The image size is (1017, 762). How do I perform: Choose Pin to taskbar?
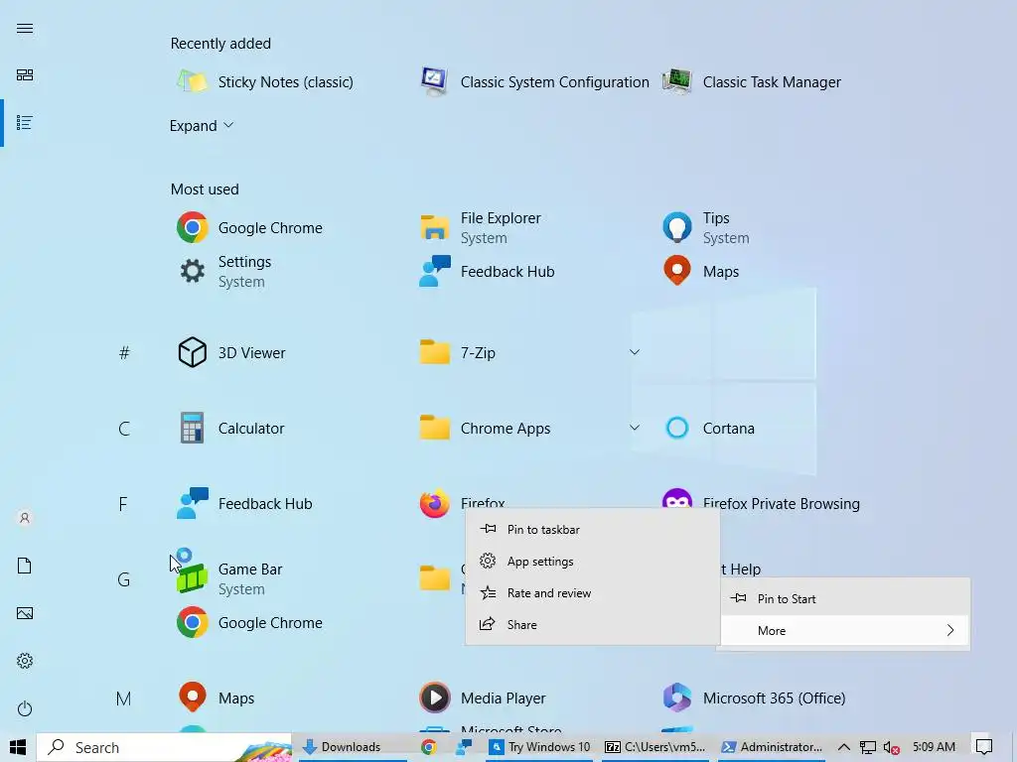coord(593,530)
